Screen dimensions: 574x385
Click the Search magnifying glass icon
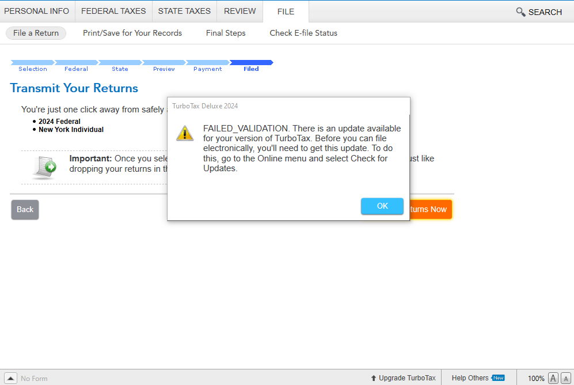click(x=520, y=12)
